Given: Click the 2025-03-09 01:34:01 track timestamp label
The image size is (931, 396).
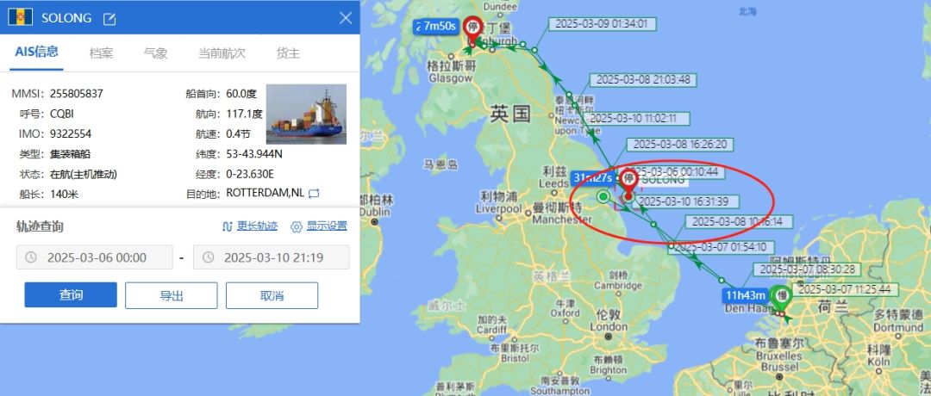Looking at the screenshot, I should pos(605,24).
